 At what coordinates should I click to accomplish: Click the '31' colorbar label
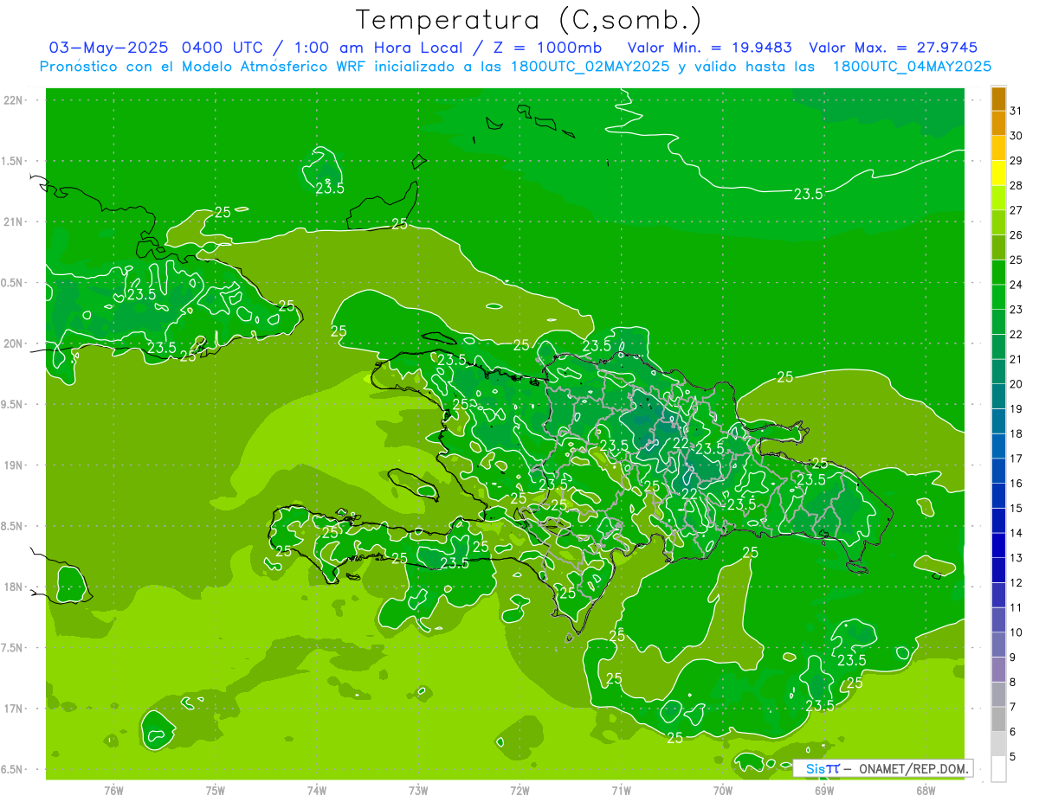(x=1016, y=111)
